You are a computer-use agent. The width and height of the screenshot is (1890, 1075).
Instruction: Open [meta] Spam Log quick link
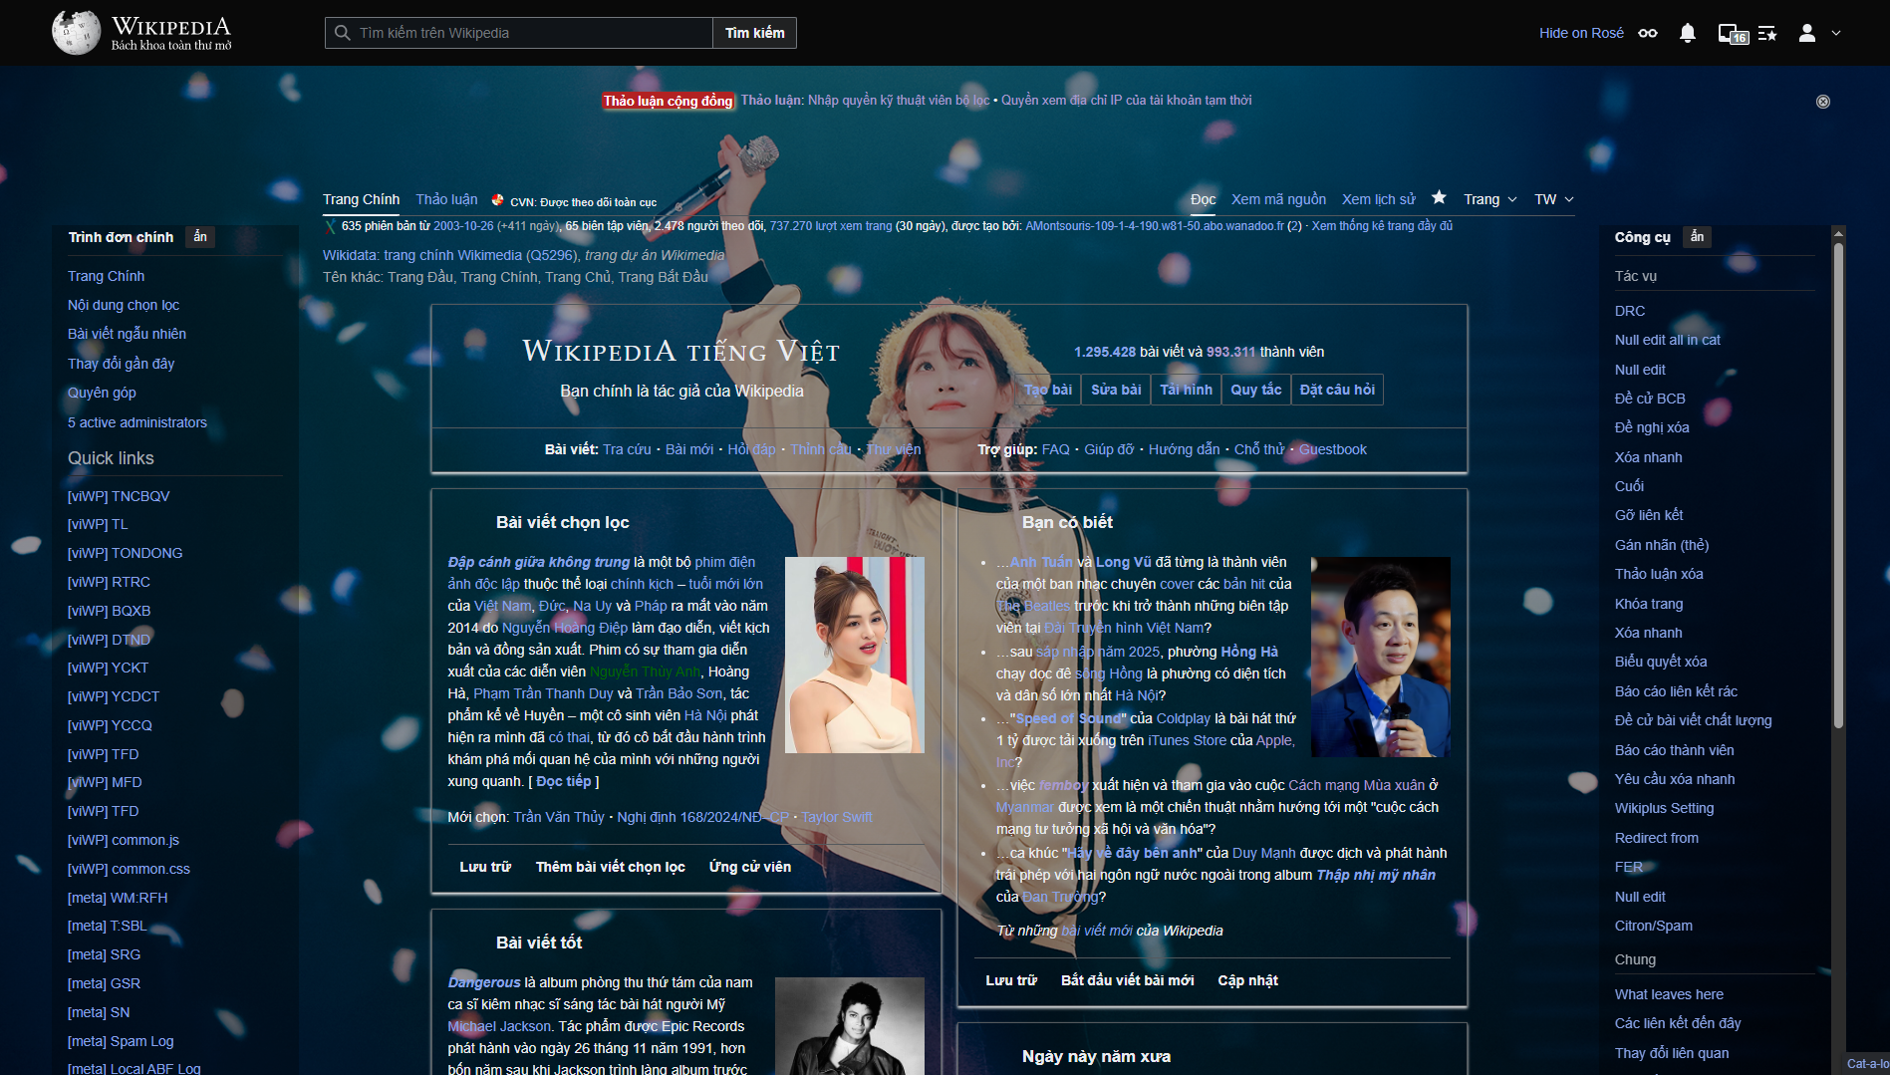coord(121,1041)
